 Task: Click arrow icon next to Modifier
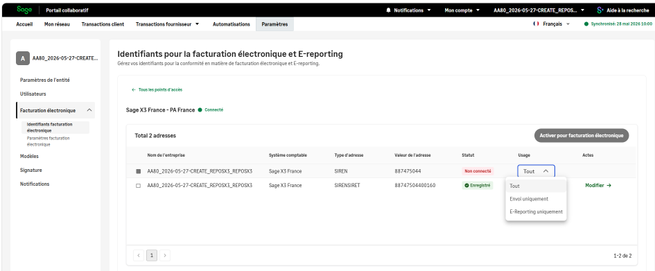tap(609, 185)
